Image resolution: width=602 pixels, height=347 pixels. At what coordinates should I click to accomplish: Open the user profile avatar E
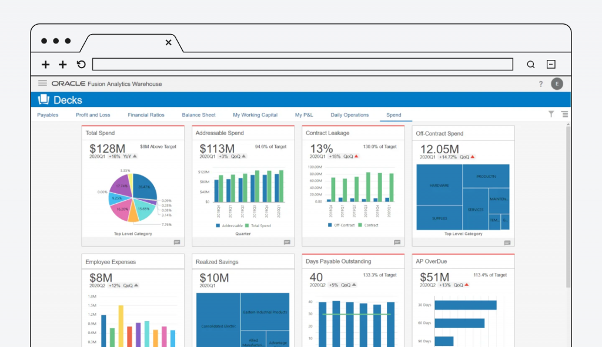coord(557,84)
